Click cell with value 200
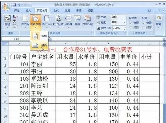This screenshot has width=166, height=123. pos(108,71)
